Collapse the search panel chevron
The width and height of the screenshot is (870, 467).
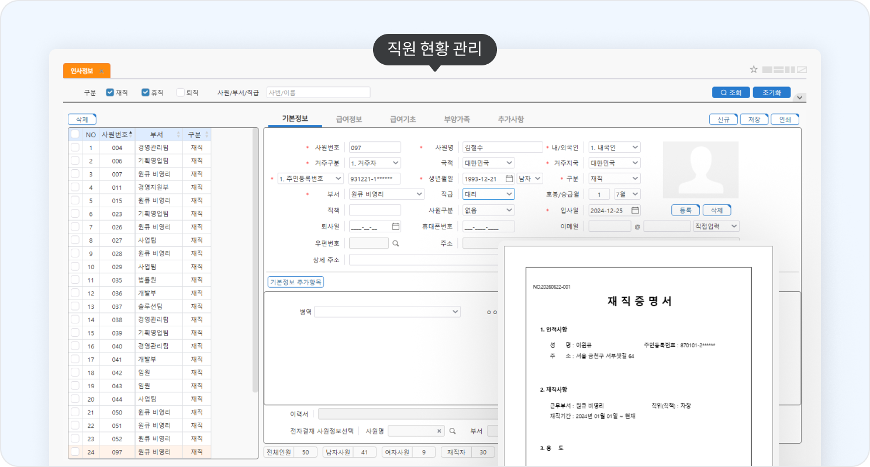(x=800, y=97)
